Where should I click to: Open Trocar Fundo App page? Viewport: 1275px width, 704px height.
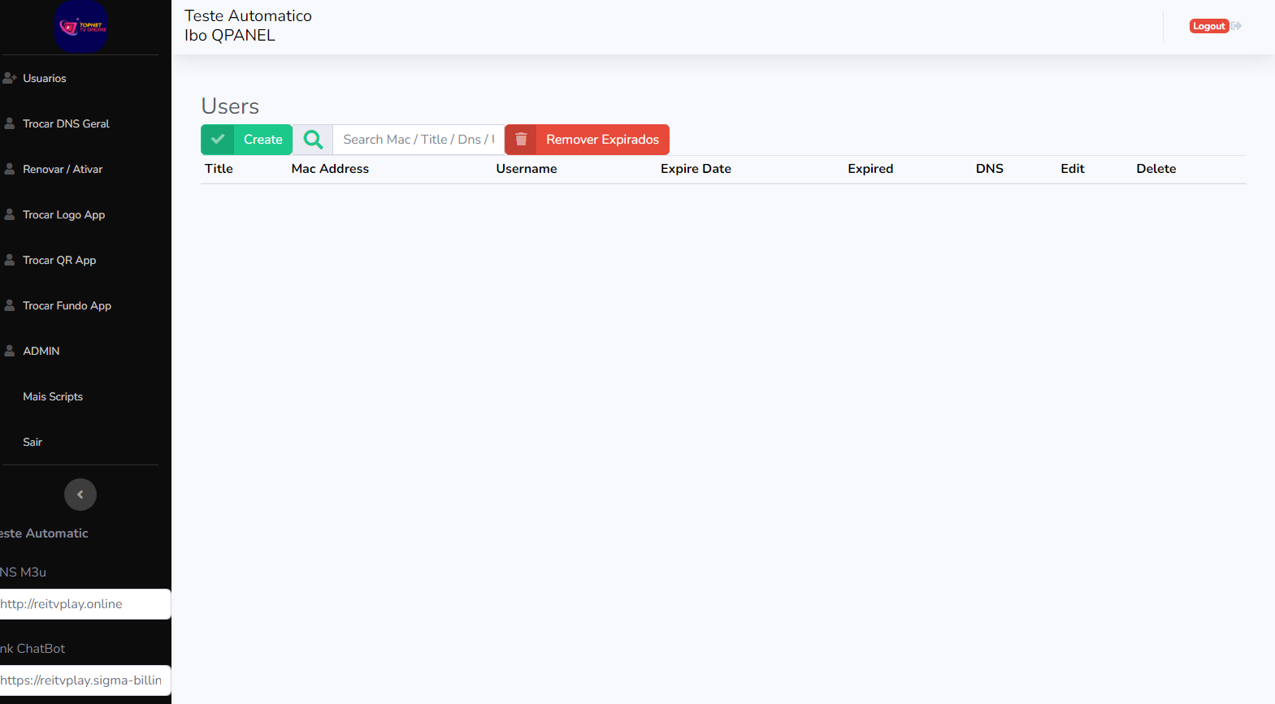click(67, 305)
